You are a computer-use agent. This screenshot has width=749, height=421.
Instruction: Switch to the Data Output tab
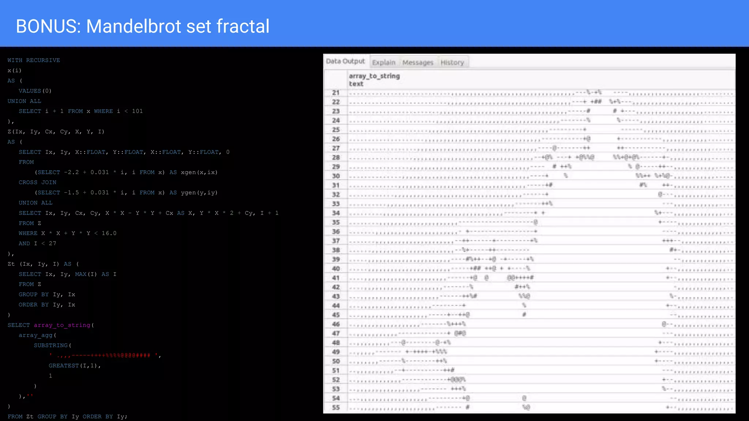coord(345,61)
